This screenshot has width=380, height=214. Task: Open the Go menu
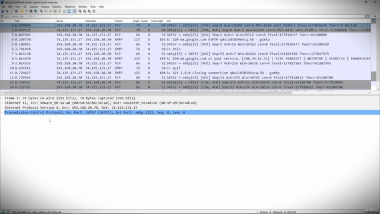(x=25, y=7)
